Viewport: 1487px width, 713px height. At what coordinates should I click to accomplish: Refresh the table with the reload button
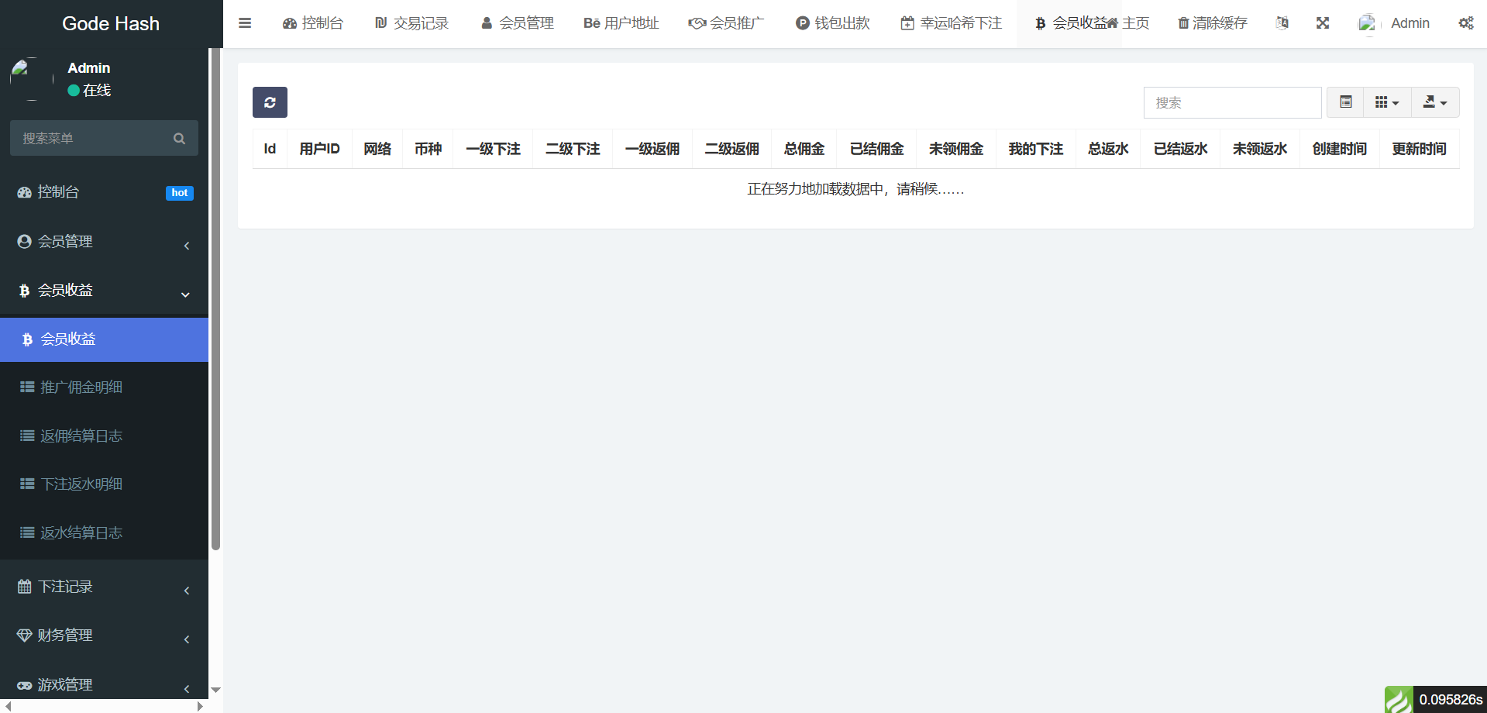pos(270,102)
